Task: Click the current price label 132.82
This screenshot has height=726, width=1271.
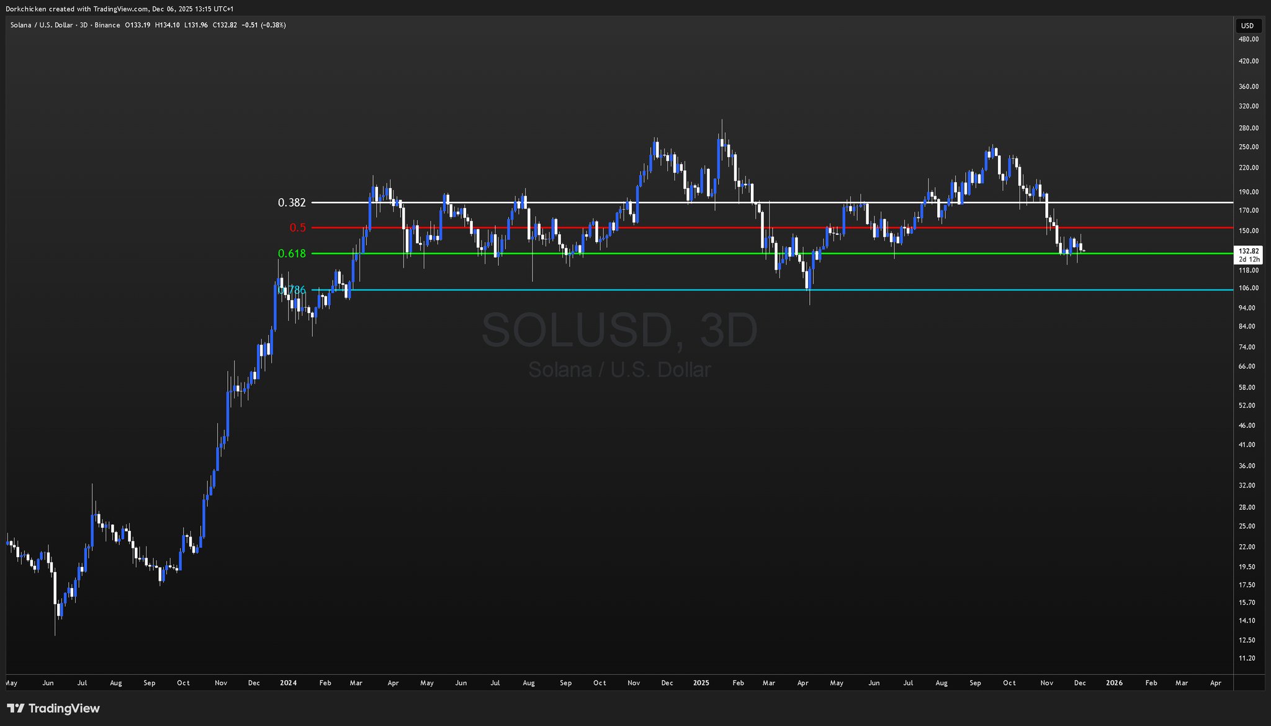Action: 1249,251
